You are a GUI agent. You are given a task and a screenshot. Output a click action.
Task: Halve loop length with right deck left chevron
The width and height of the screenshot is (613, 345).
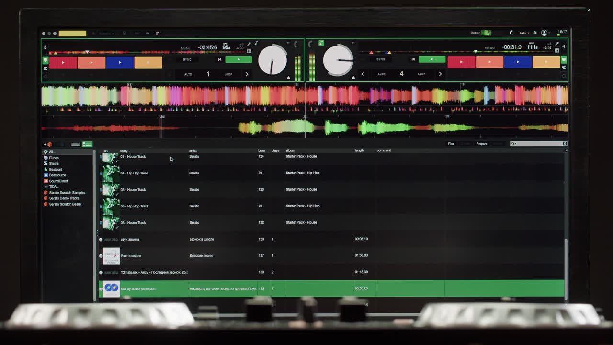363,74
